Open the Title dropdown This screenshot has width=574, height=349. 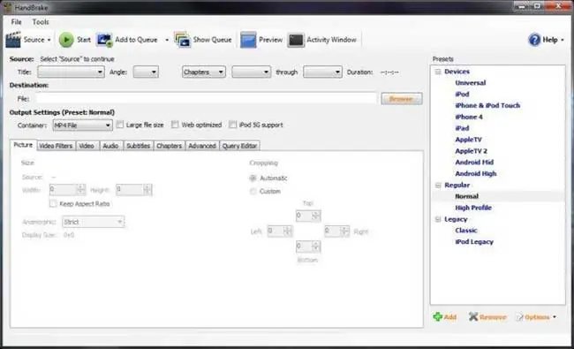pyautogui.click(x=71, y=72)
